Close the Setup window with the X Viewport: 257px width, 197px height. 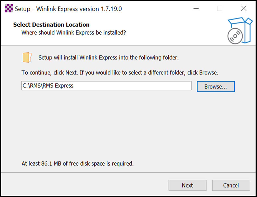click(244, 8)
